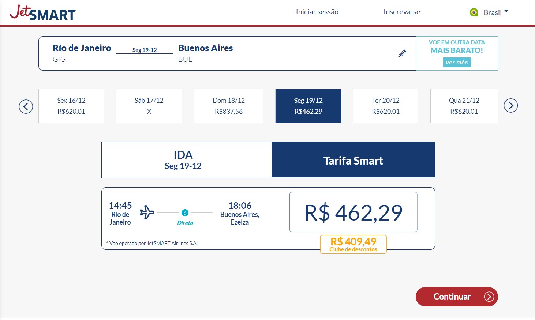The width and height of the screenshot is (535, 320).
Task: Click the airplane icon next to 14:45
Action: pyautogui.click(x=147, y=212)
